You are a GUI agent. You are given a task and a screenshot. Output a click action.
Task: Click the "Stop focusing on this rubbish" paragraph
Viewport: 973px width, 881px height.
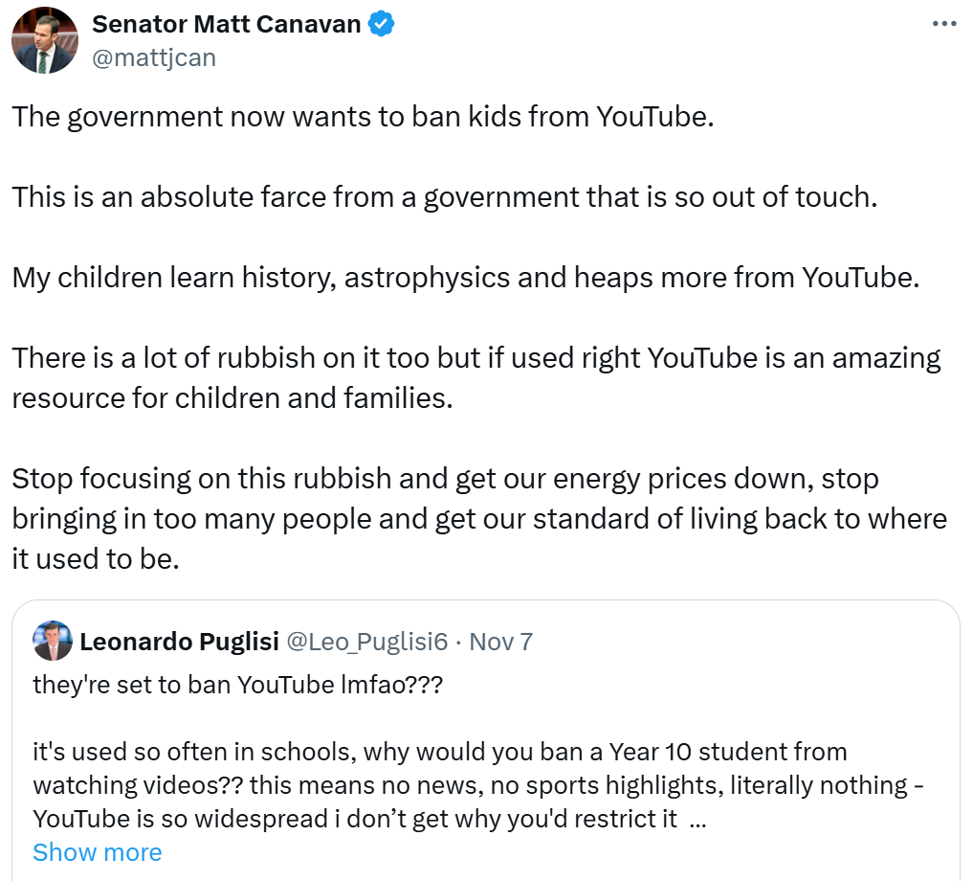click(x=478, y=518)
